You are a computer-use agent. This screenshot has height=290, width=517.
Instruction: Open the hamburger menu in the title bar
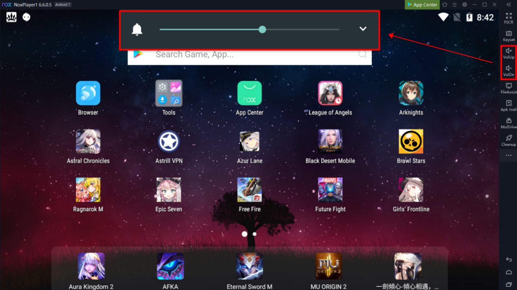coord(455,5)
